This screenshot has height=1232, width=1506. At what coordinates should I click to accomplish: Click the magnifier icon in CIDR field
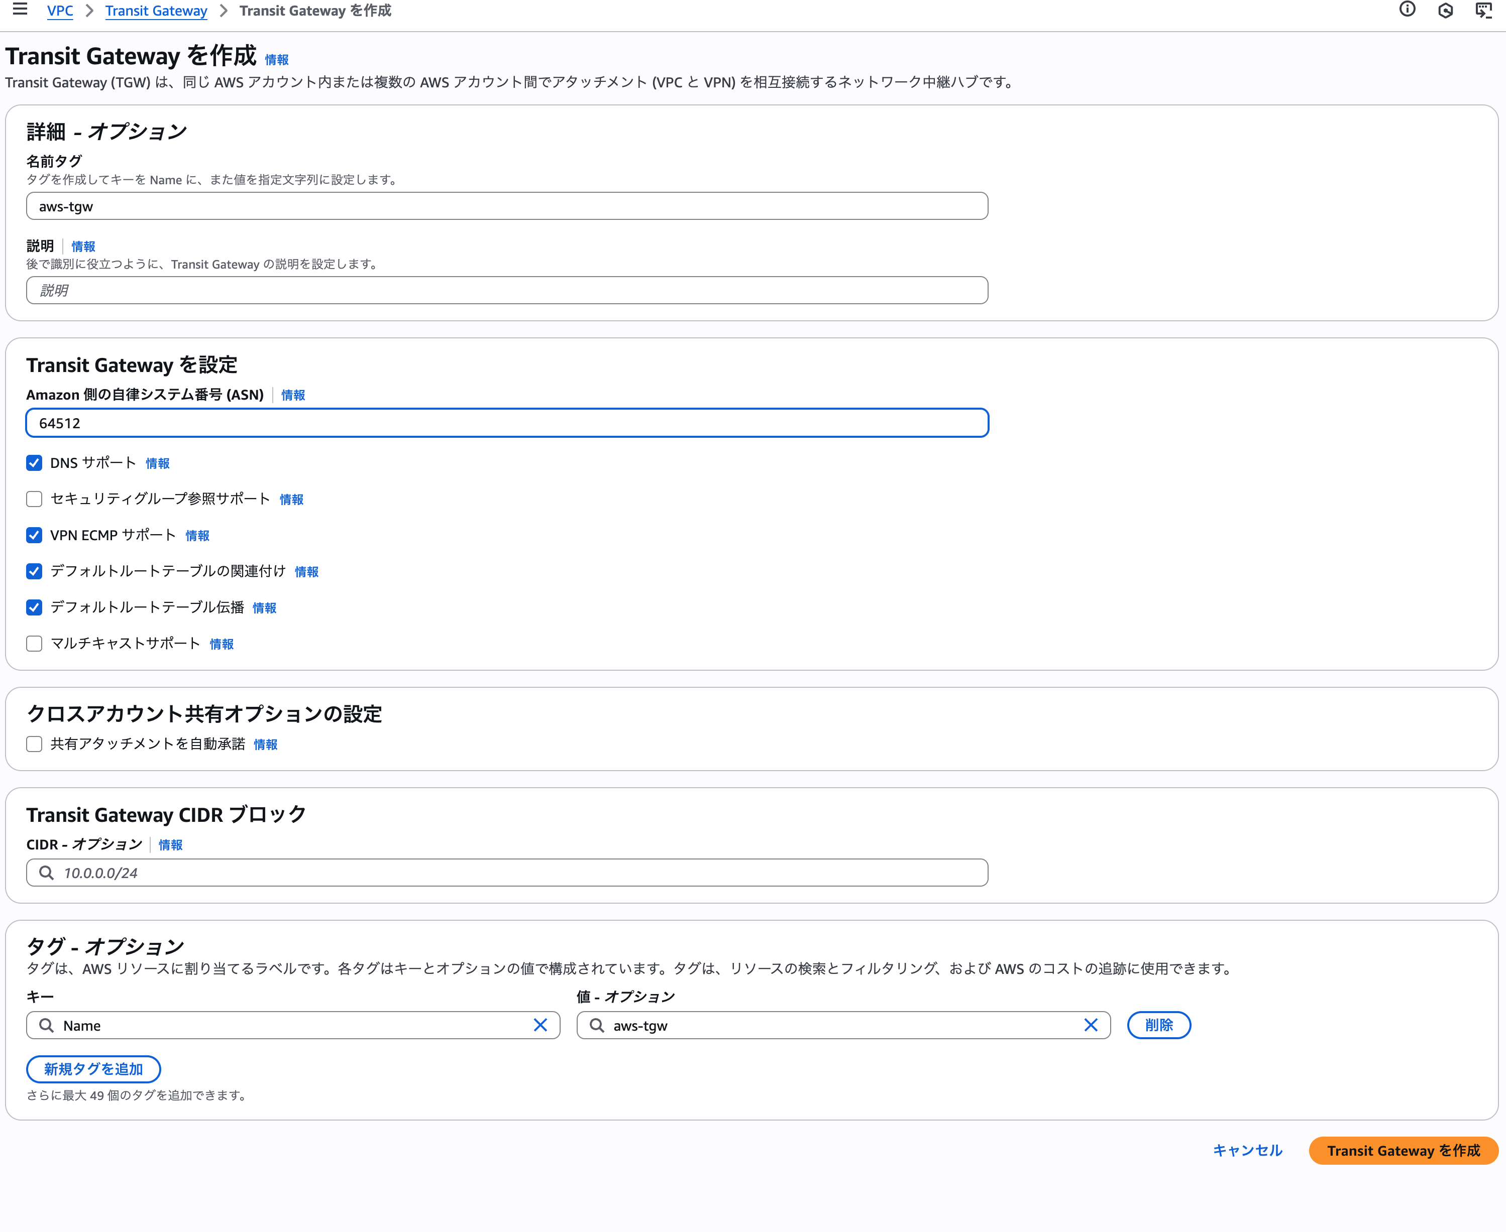pyautogui.click(x=46, y=872)
